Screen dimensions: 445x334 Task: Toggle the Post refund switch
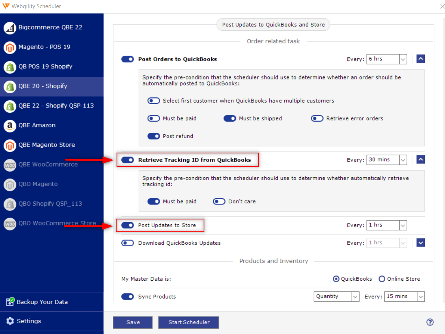pos(154,136)
